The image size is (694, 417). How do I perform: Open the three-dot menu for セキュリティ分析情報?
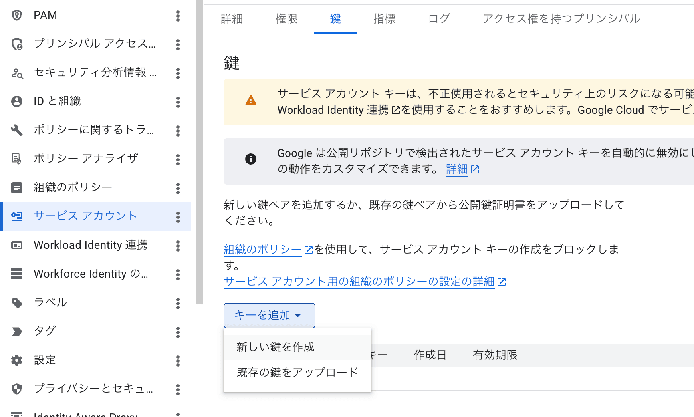[x=178, y=73]
